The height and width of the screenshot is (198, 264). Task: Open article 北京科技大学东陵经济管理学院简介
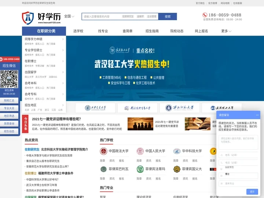click(x=65, y=149)
